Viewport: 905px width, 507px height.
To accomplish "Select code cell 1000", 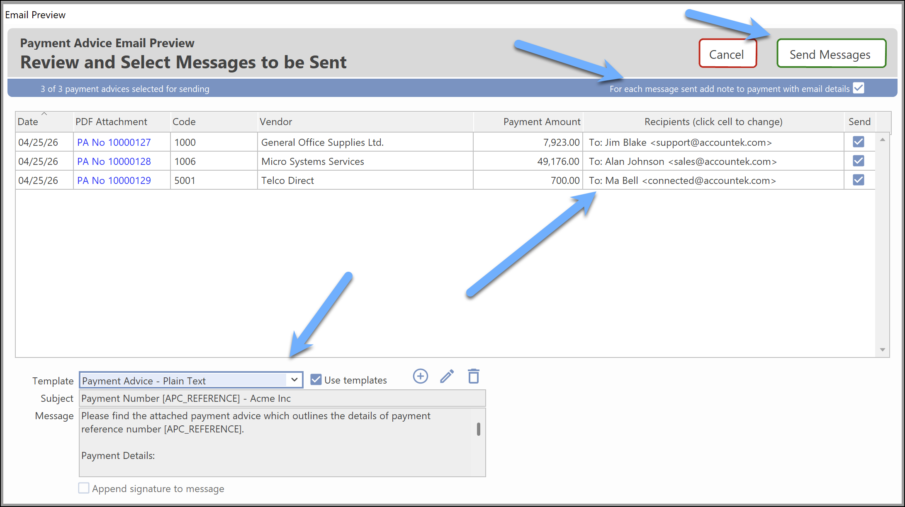I will coord(214,142).
